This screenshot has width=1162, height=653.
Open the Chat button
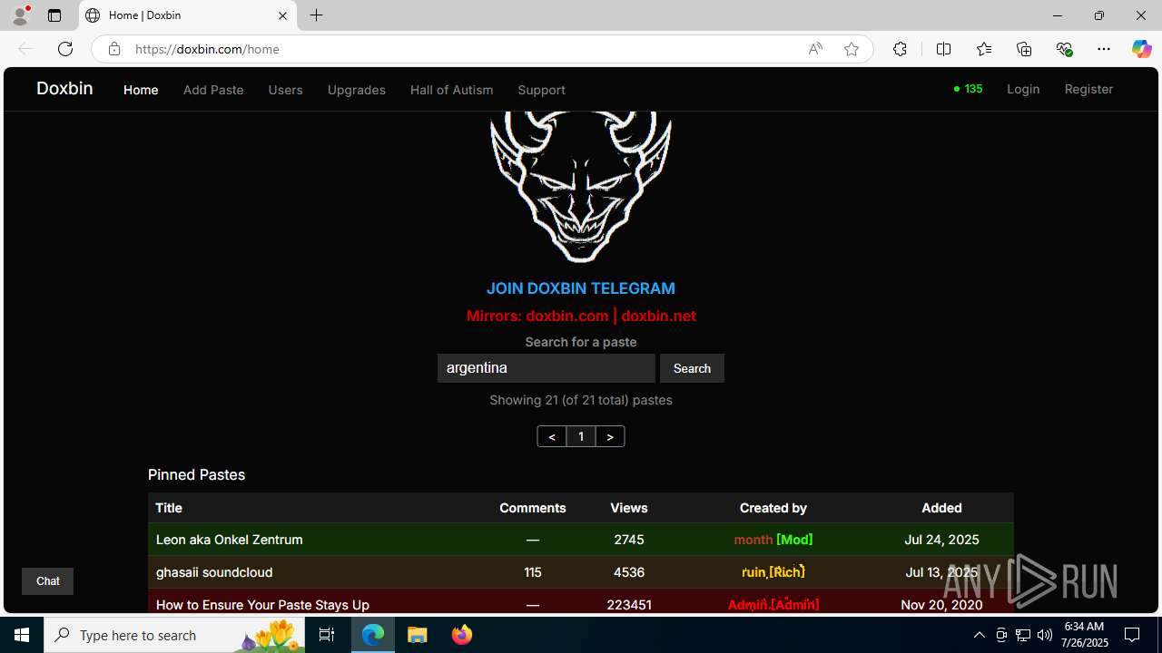tap(47, 581)
